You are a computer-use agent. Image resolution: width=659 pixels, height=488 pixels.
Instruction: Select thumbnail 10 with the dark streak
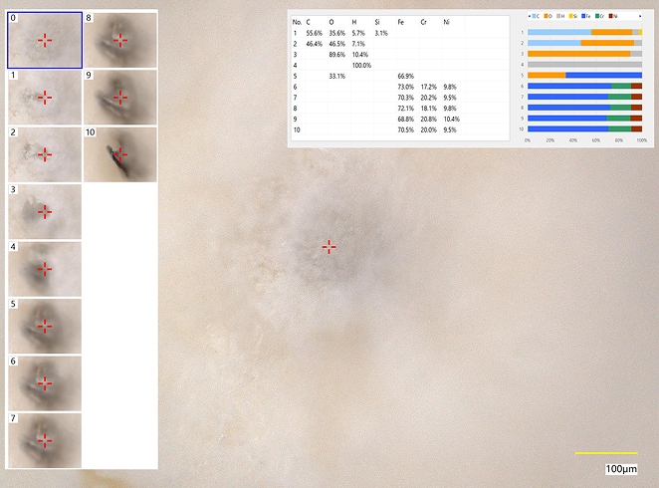(120, 154)
